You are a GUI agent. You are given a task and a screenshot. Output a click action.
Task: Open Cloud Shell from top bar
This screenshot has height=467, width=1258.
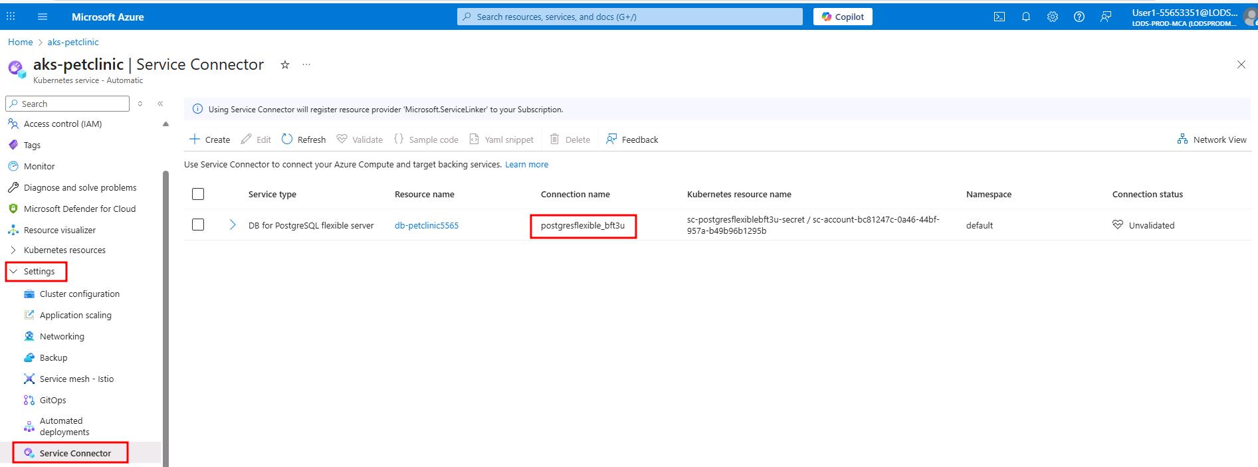point(999,17)
